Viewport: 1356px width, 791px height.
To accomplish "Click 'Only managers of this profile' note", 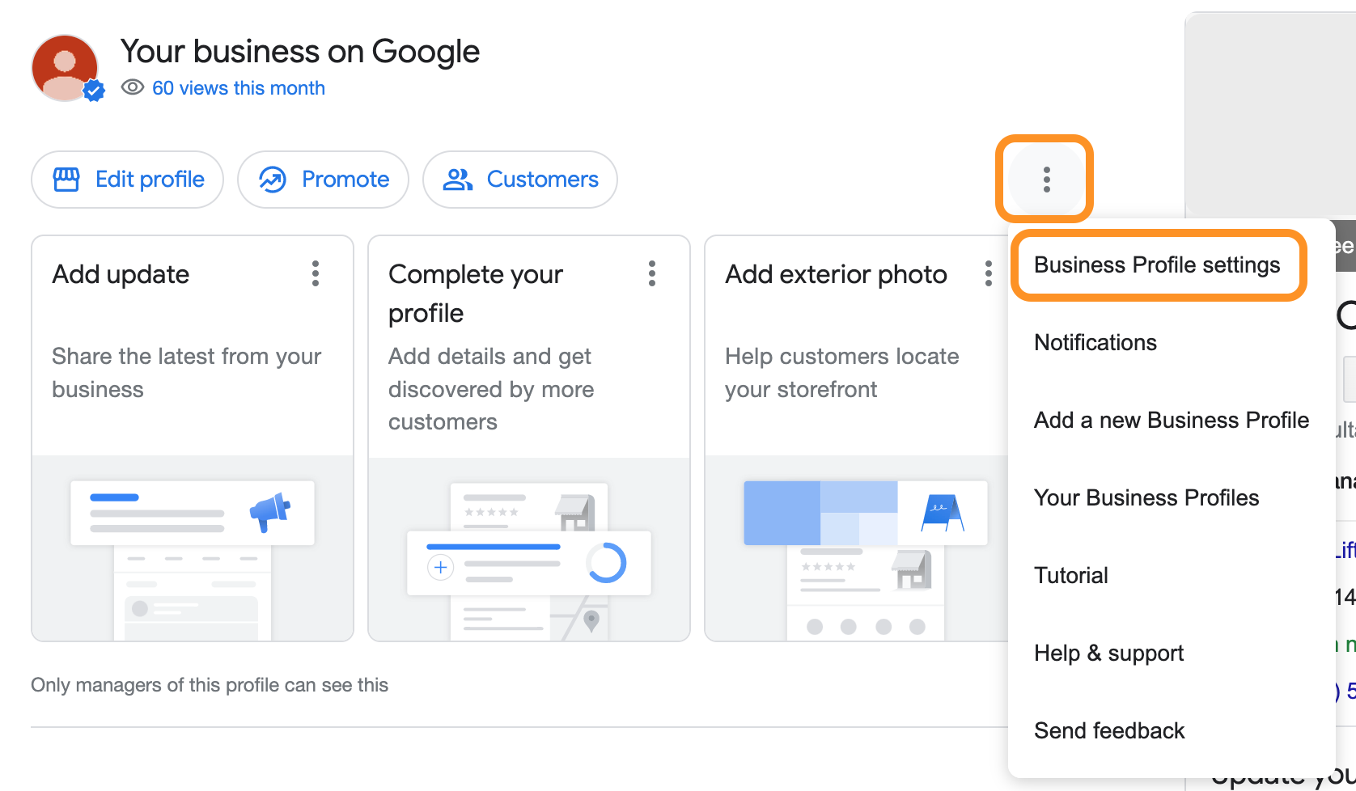I will point(210,685).
